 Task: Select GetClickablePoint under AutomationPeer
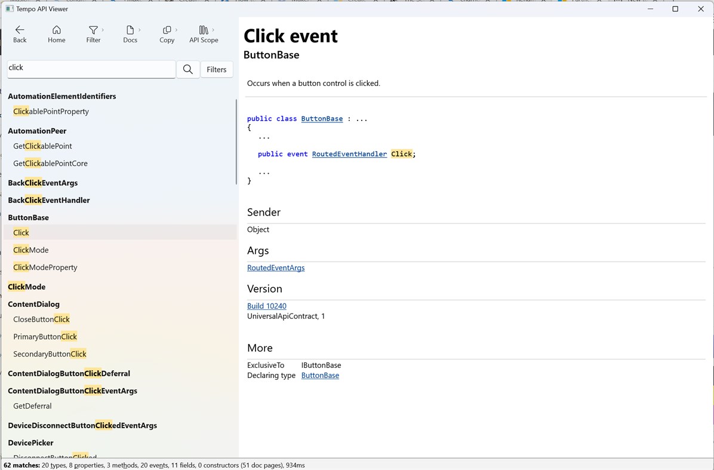pos(42,146)
